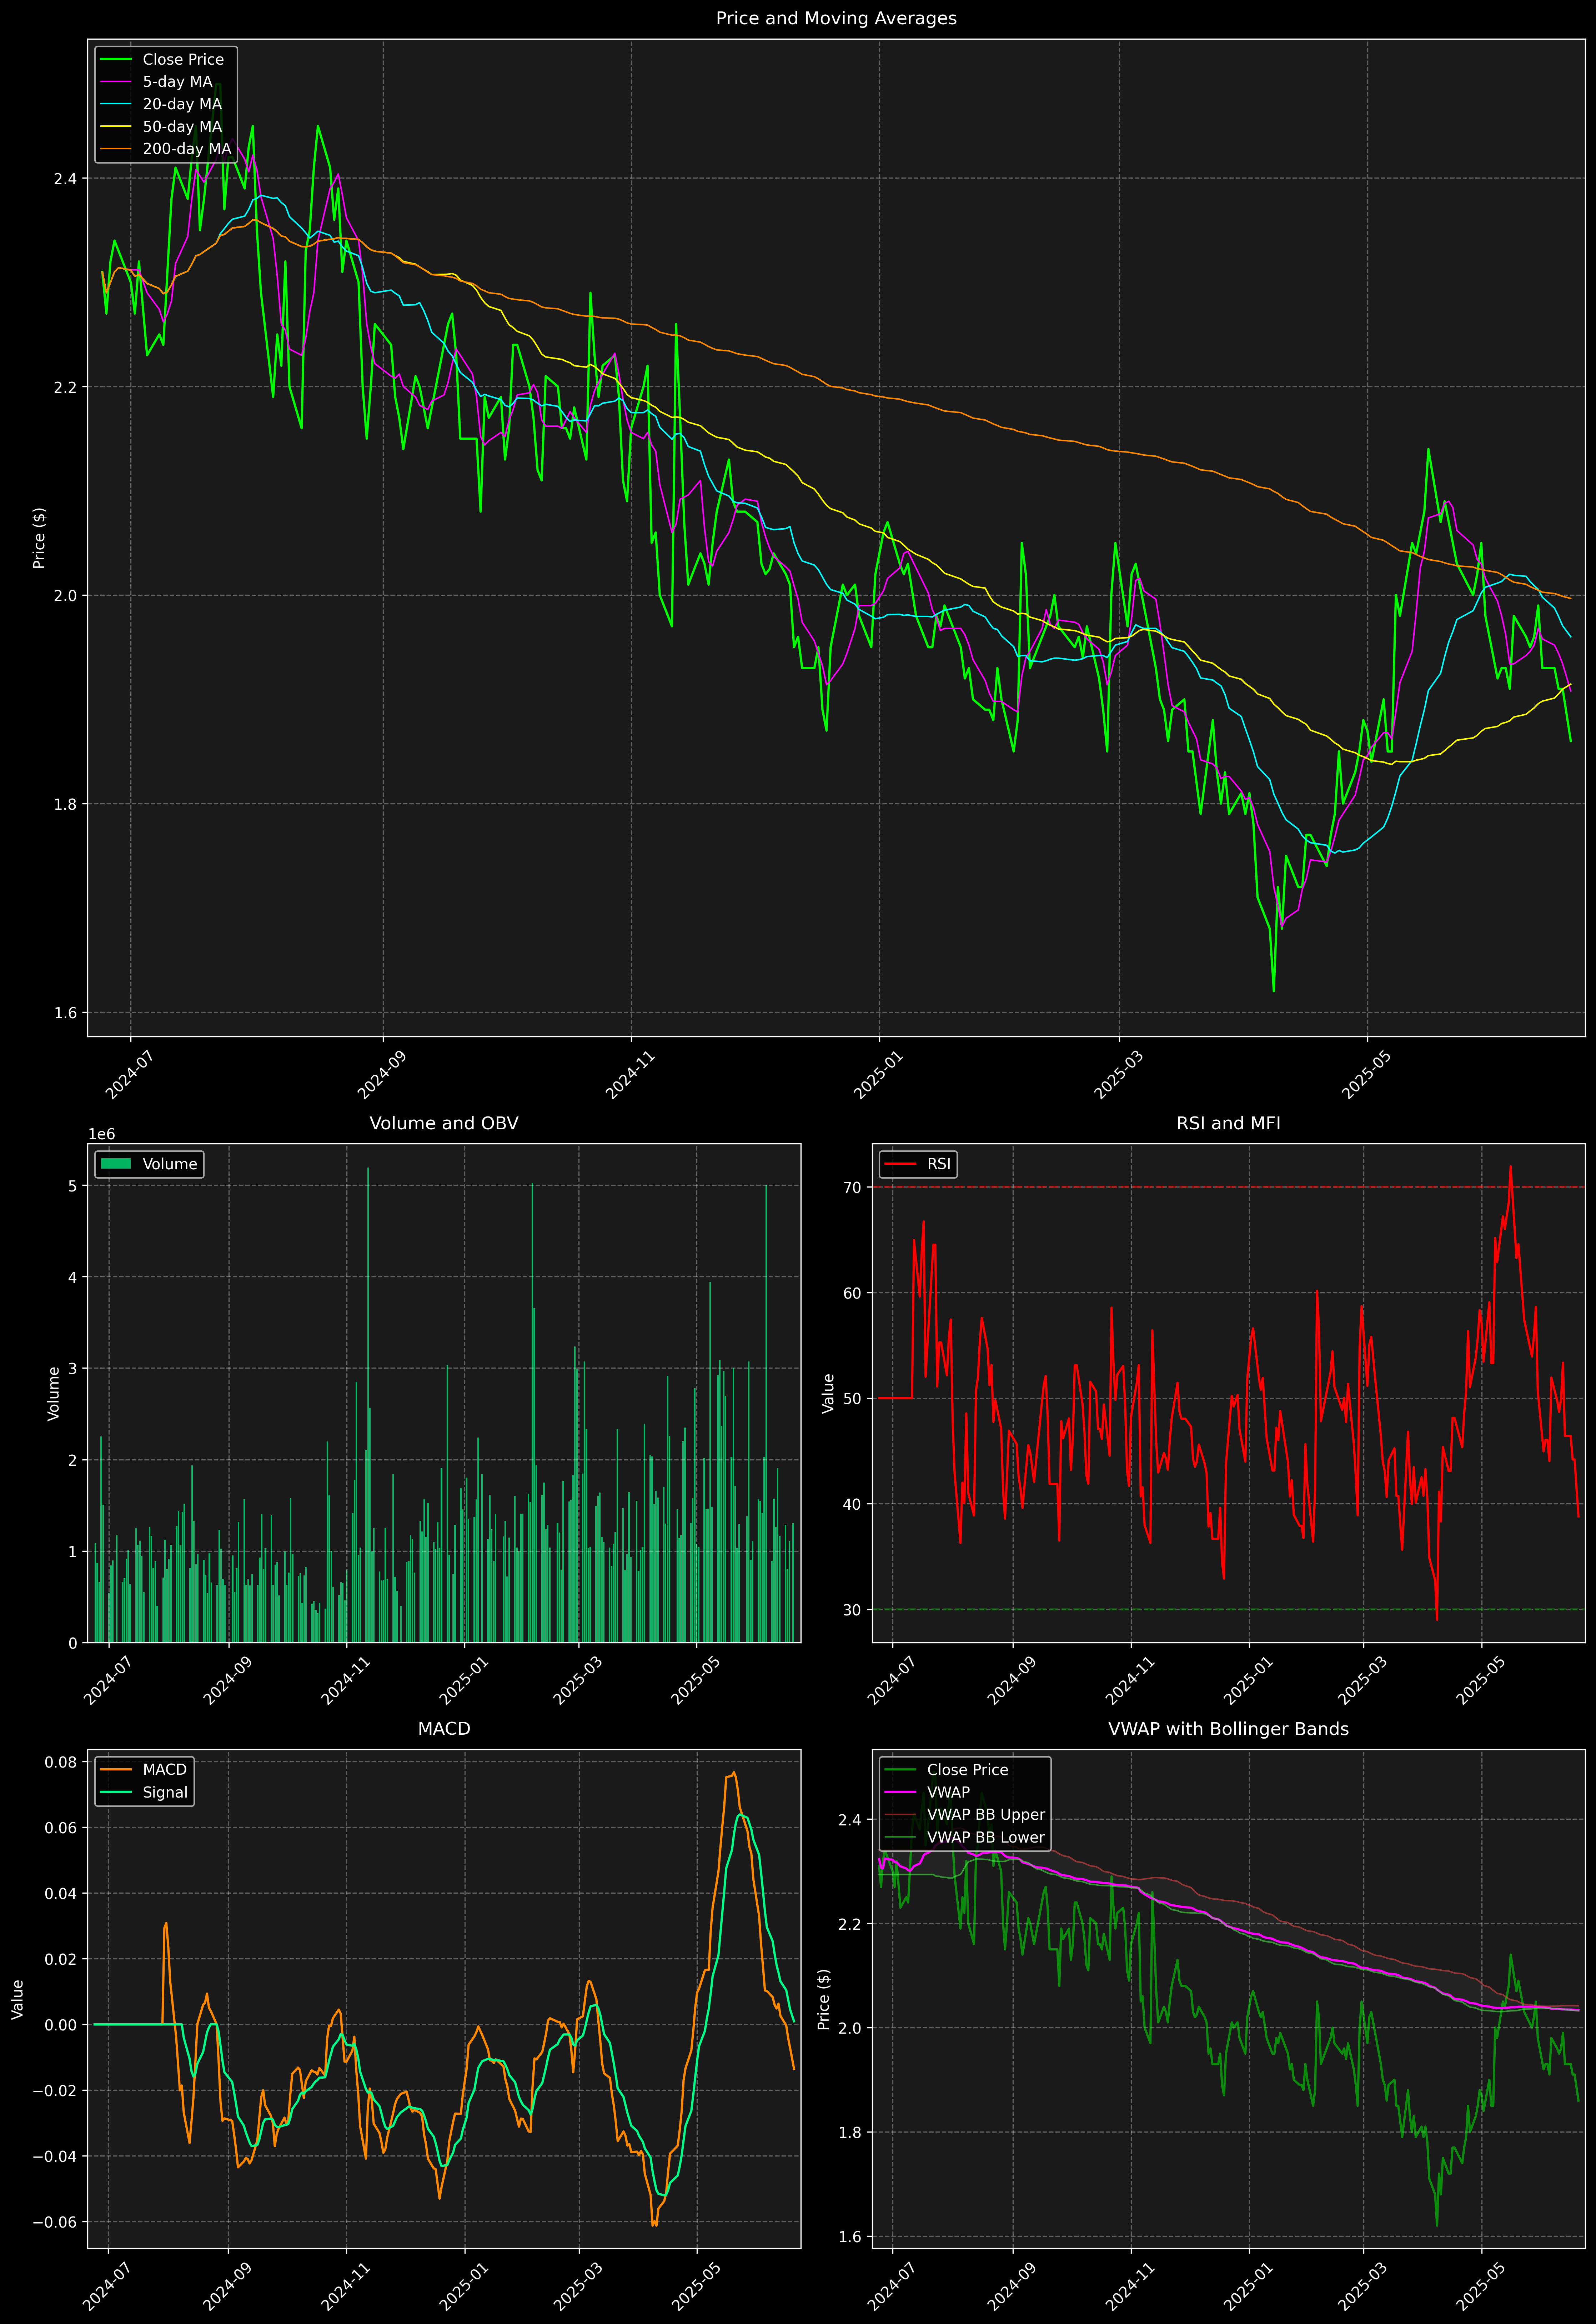The height and width of the screenshot is (2324, 1596).
Task: Click the green bar swatch in Volume legend
Action: pos(116,1164)
